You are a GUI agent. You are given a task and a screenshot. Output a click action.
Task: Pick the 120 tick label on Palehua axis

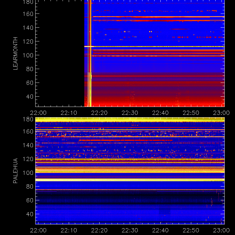(x=28, y=159)
